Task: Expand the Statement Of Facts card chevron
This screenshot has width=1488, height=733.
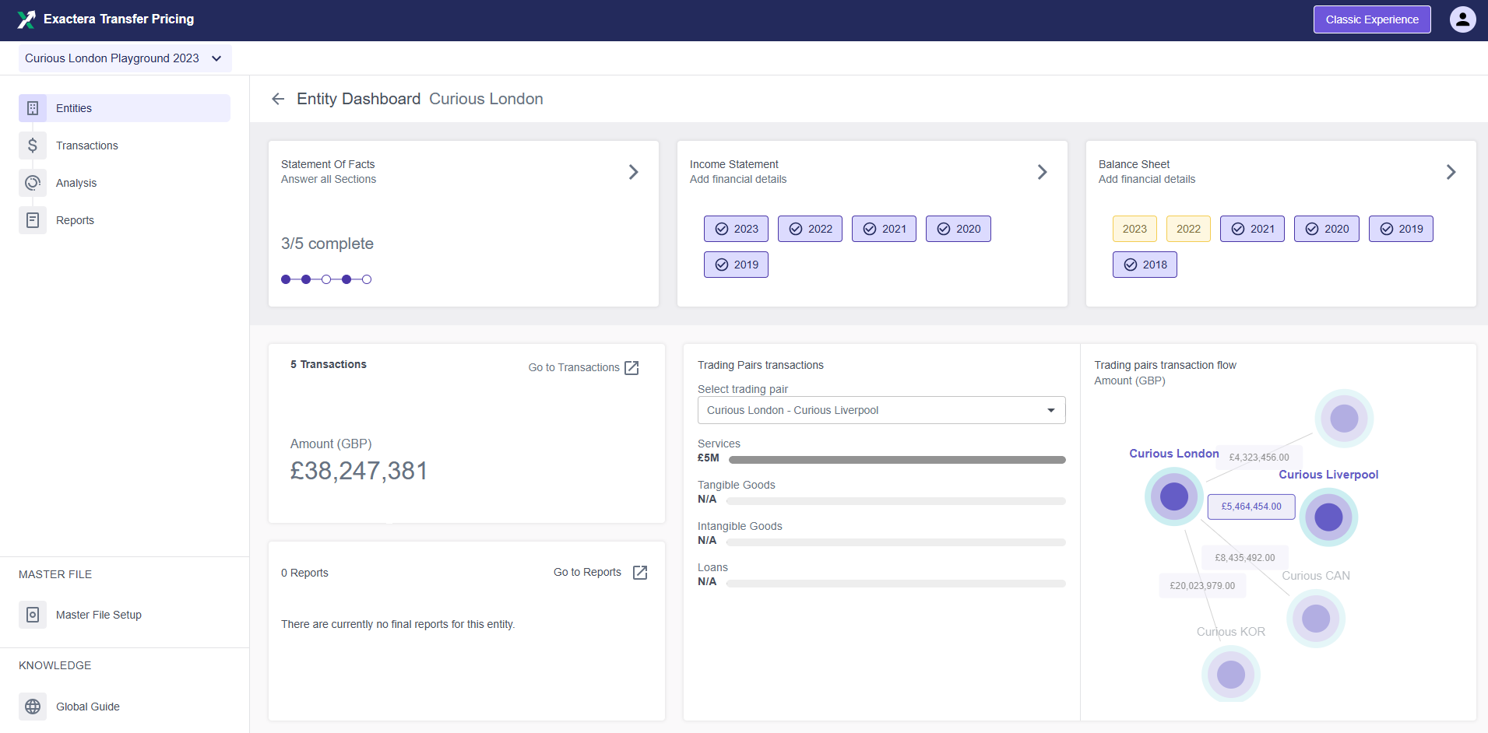Action: click(633, 172)
